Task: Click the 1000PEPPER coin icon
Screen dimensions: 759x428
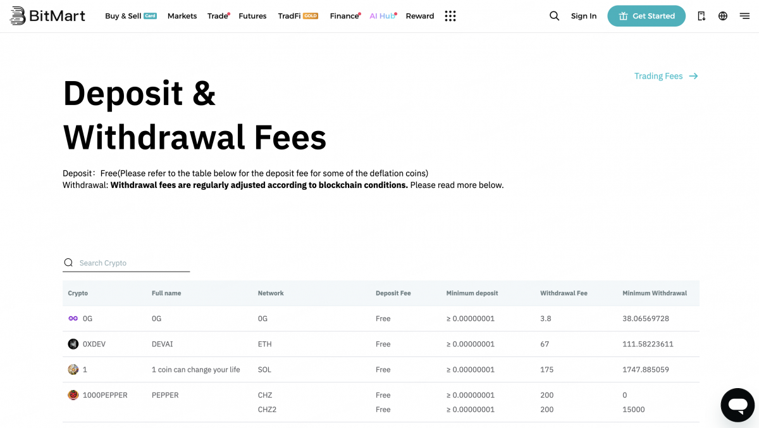Action: pos(73,394)
